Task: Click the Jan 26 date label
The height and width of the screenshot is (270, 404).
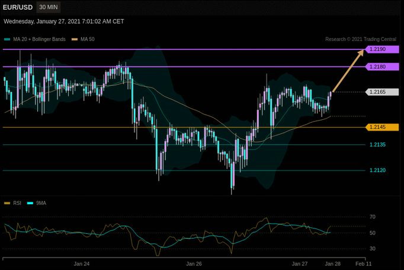Action: (x=194, y=264)
